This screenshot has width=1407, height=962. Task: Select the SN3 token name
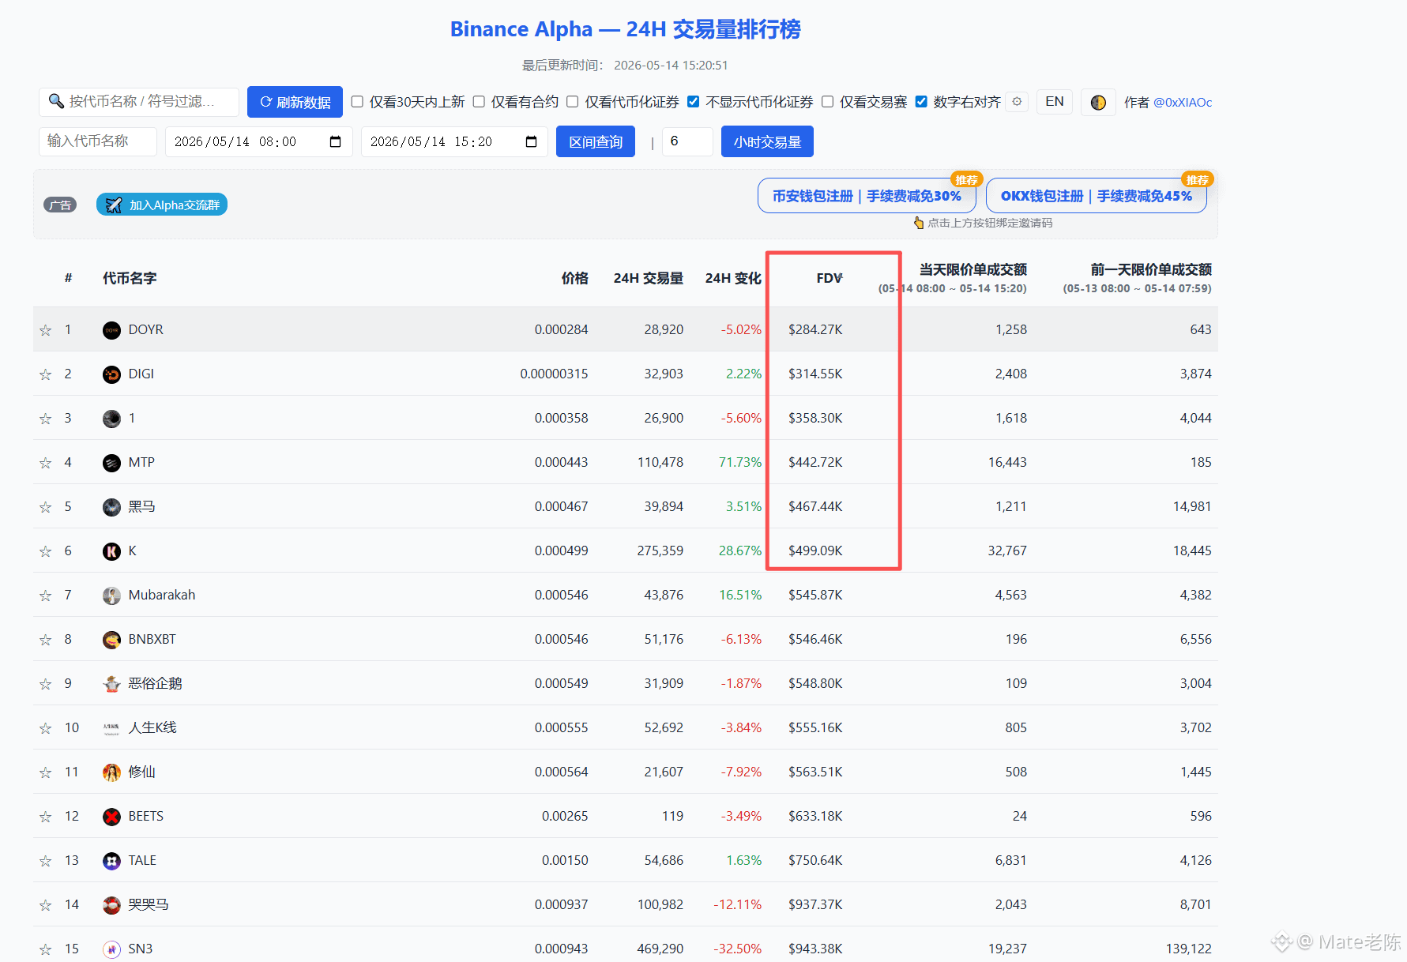point(141,949)
